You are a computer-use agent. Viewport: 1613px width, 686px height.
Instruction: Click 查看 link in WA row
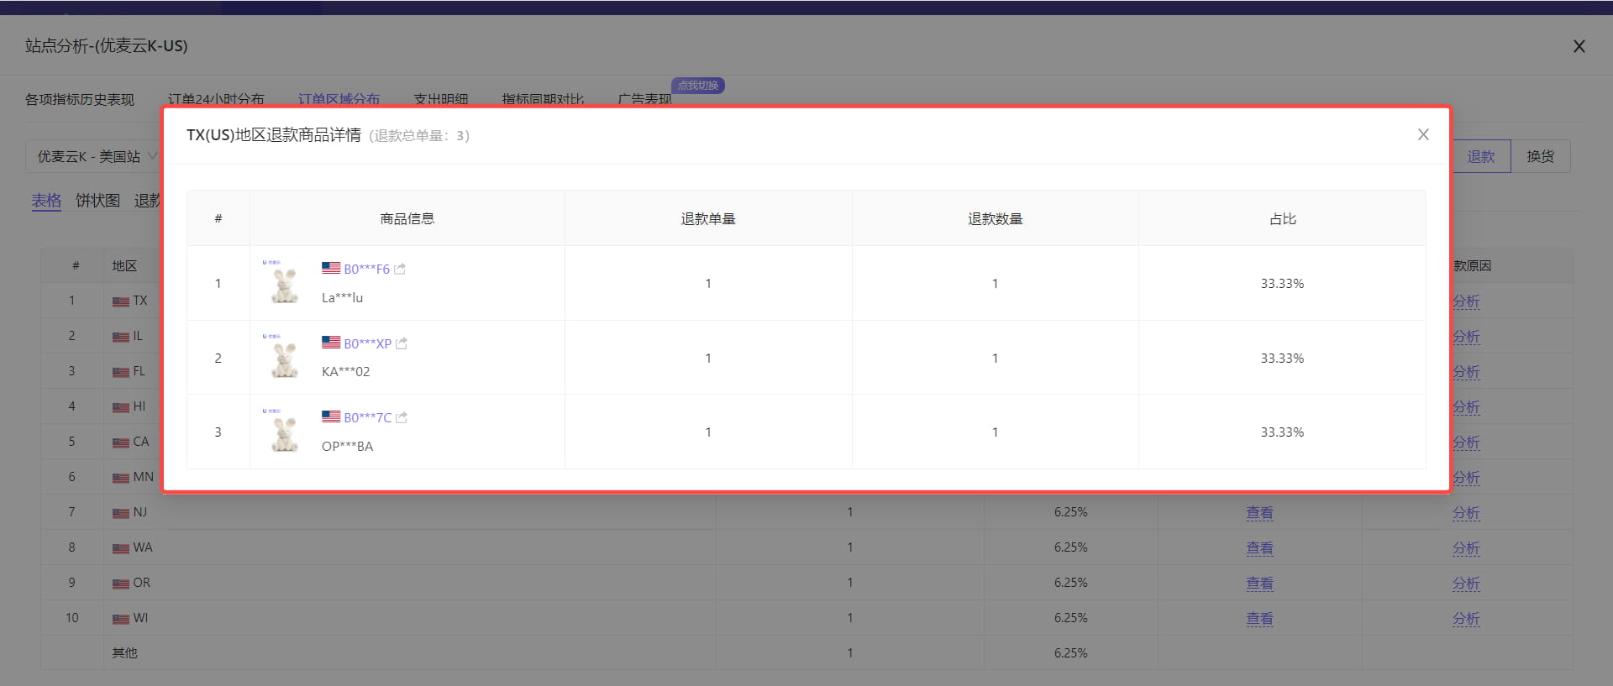click(1259, 547)
